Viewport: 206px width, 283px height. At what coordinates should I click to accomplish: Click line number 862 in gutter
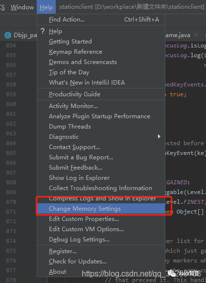11,124
